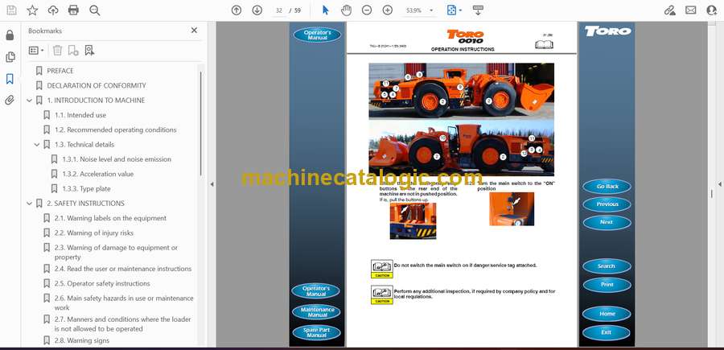Open 1.2. Recommended operating conditions bookmark
Image resolution: width=724 pixels, height=350 pixels.
115,130
